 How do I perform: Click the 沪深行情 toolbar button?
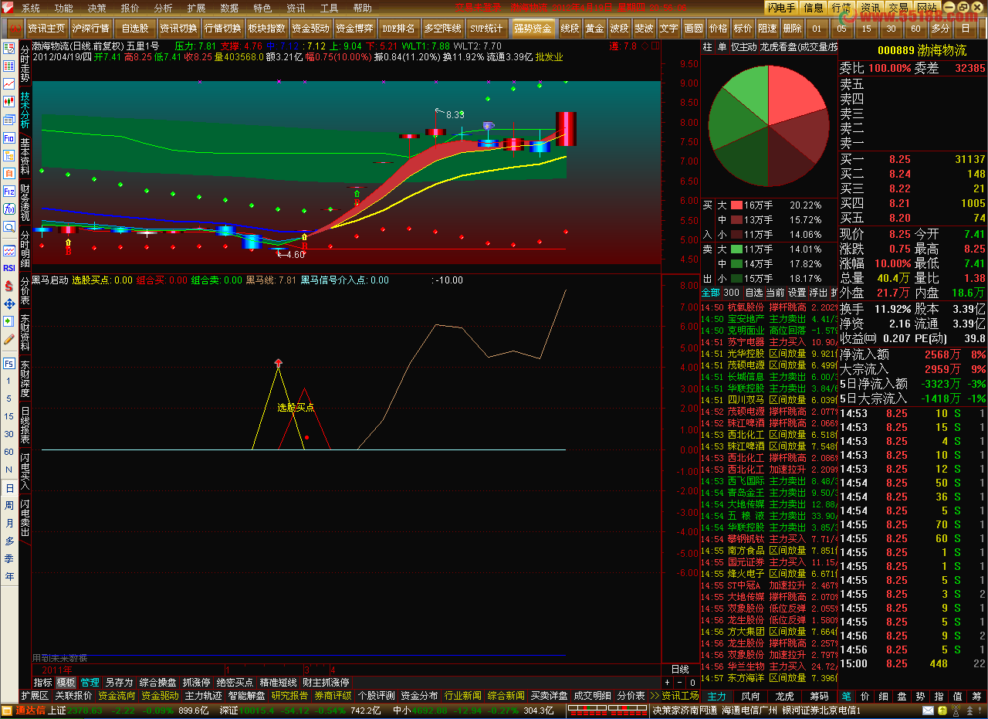tap(90, 29)
